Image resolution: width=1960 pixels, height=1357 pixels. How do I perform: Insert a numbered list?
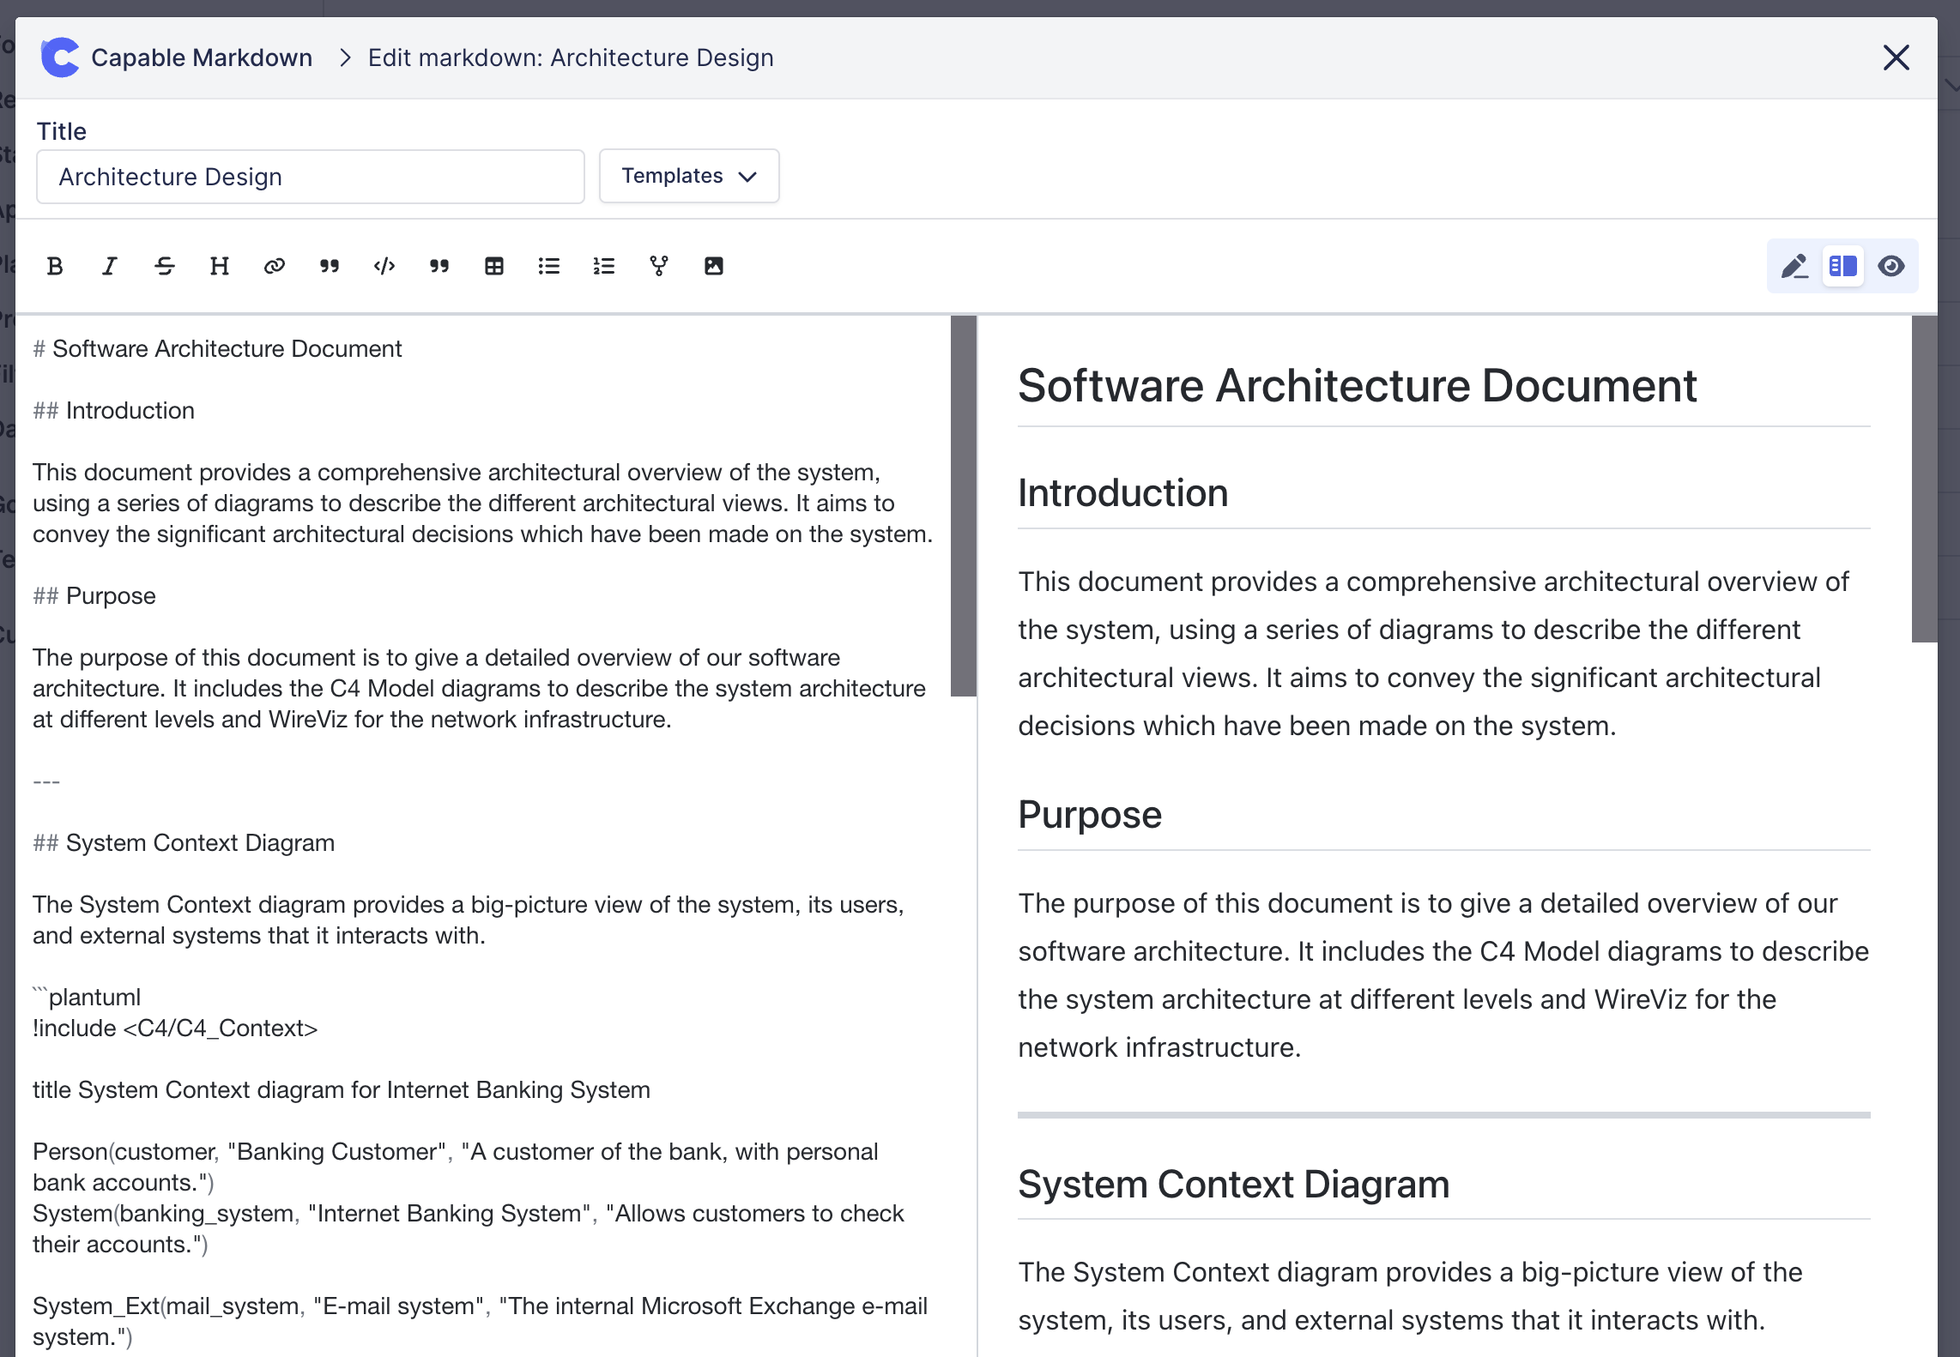(603, 266)
